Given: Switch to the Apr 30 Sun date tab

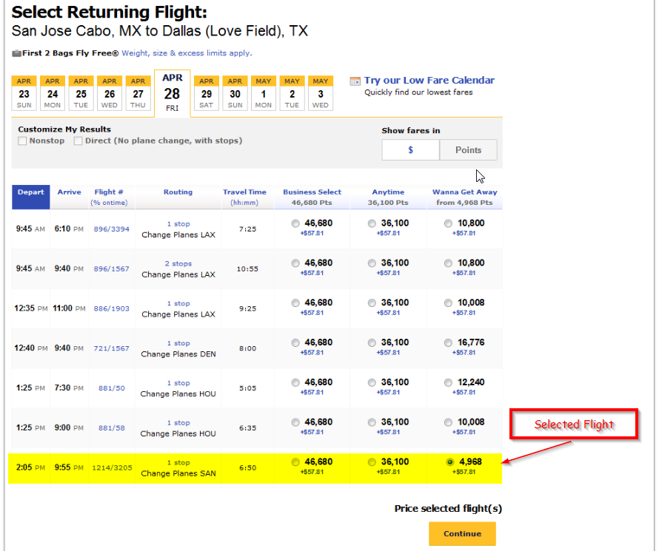Looking at the screenshot, I should 235,92.
